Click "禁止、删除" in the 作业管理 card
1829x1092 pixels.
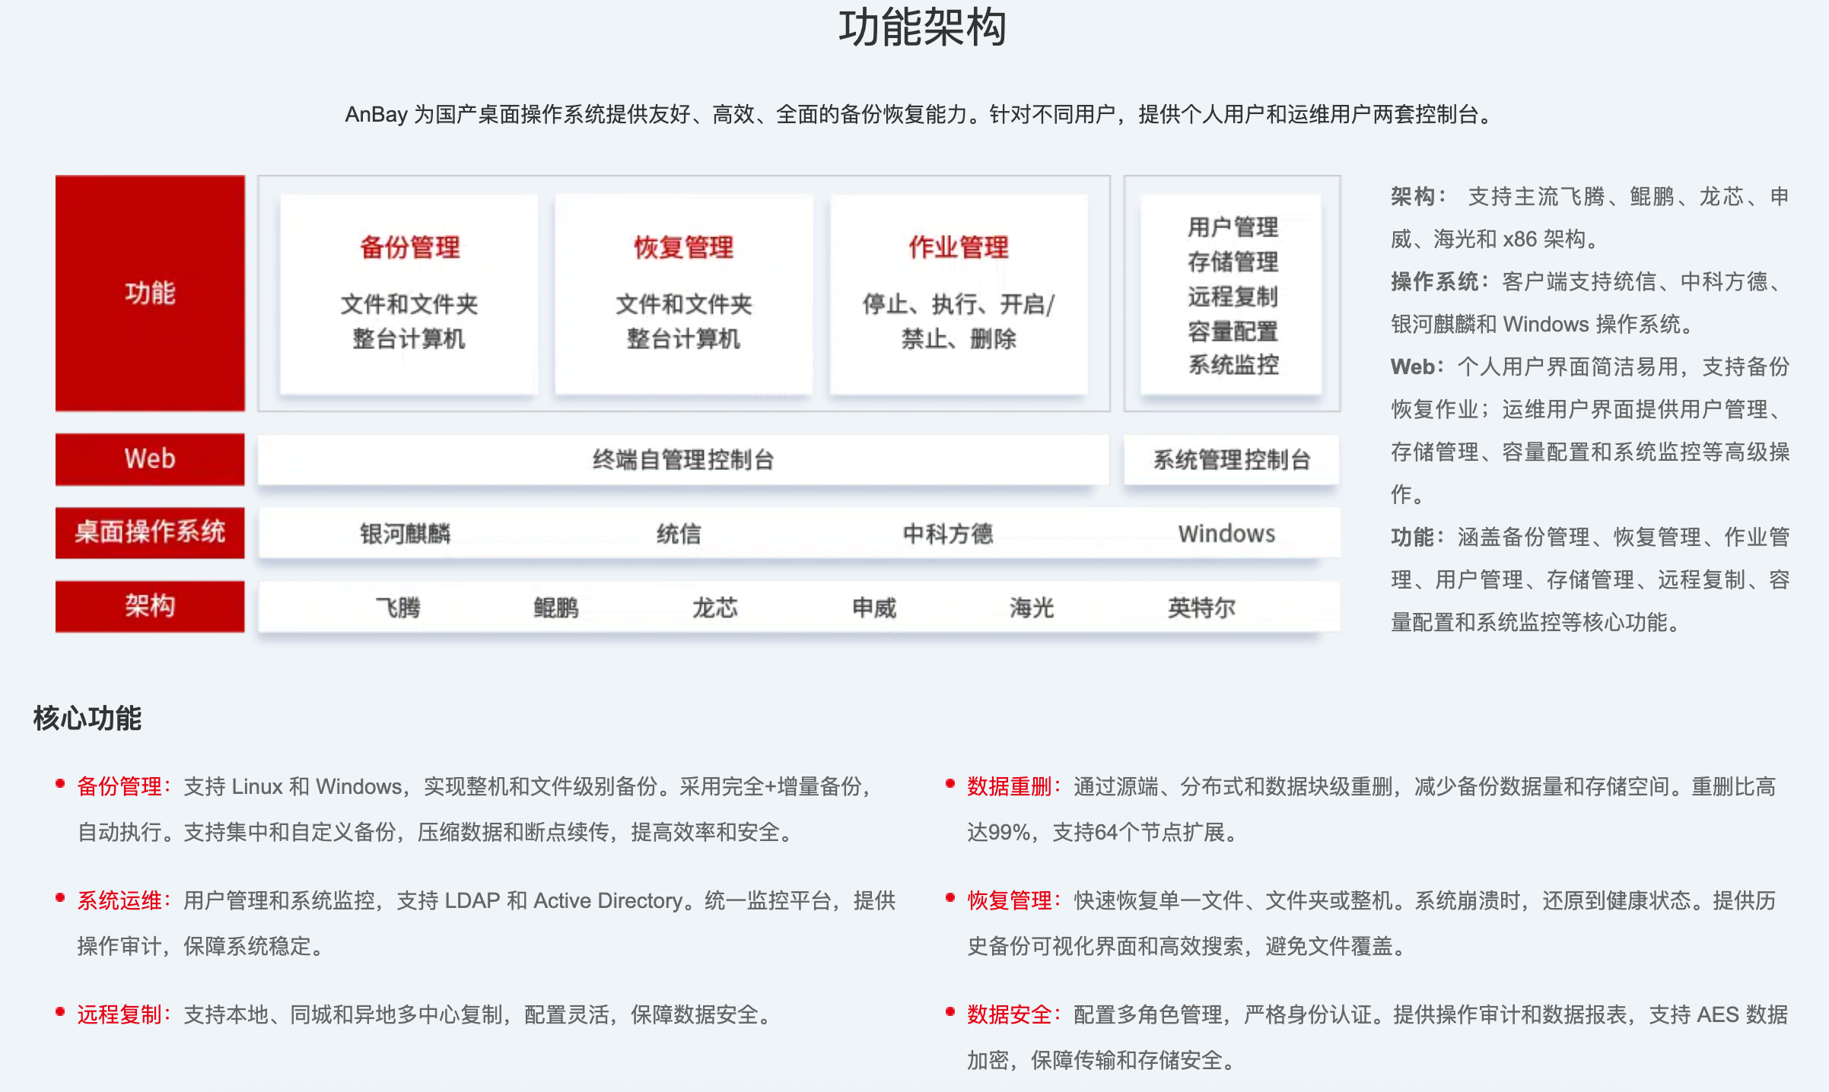point(959,338)
